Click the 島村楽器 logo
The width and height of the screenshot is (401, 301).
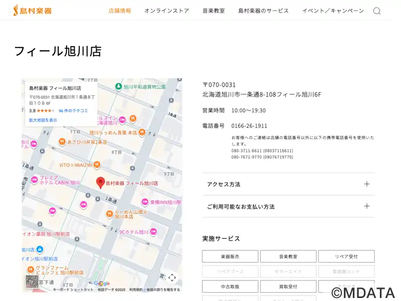pos(33,11)
